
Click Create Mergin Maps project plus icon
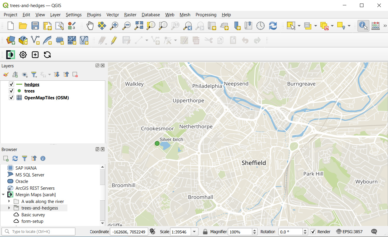tap(35, 55)
